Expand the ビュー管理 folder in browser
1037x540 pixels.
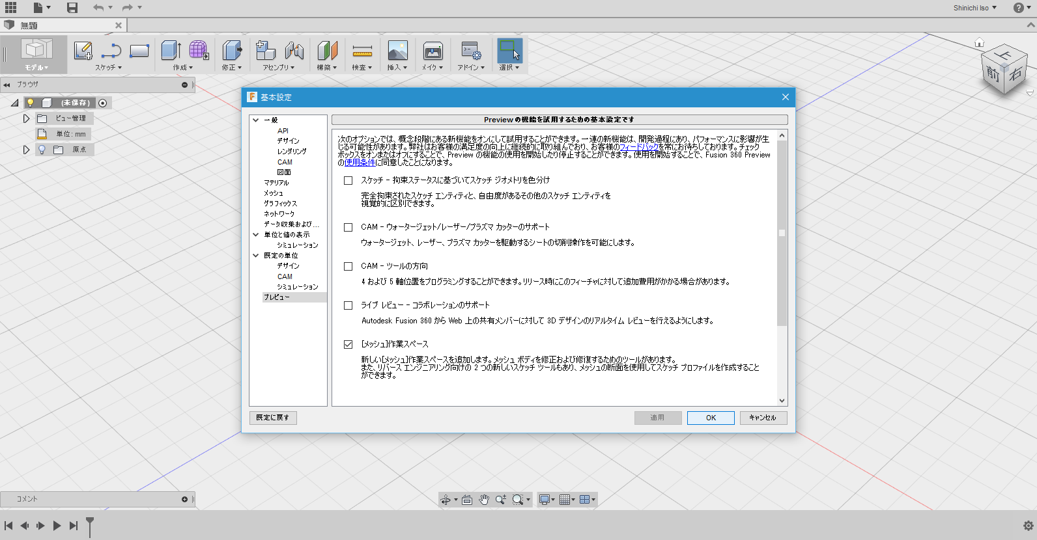26,118
